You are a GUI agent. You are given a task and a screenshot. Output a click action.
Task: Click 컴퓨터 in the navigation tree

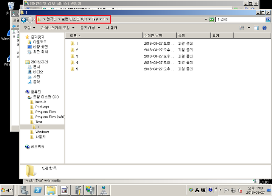(x=36, y=92)
